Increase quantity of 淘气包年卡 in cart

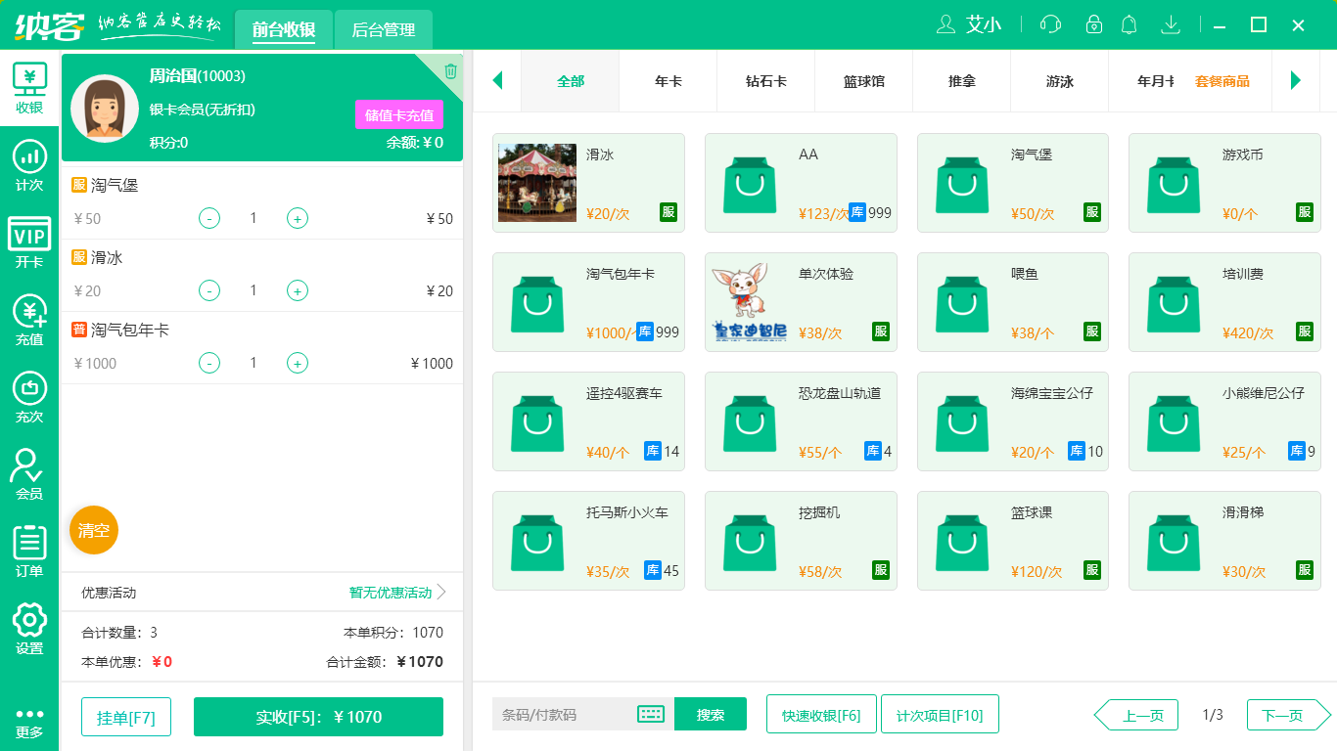pos(298,363)
